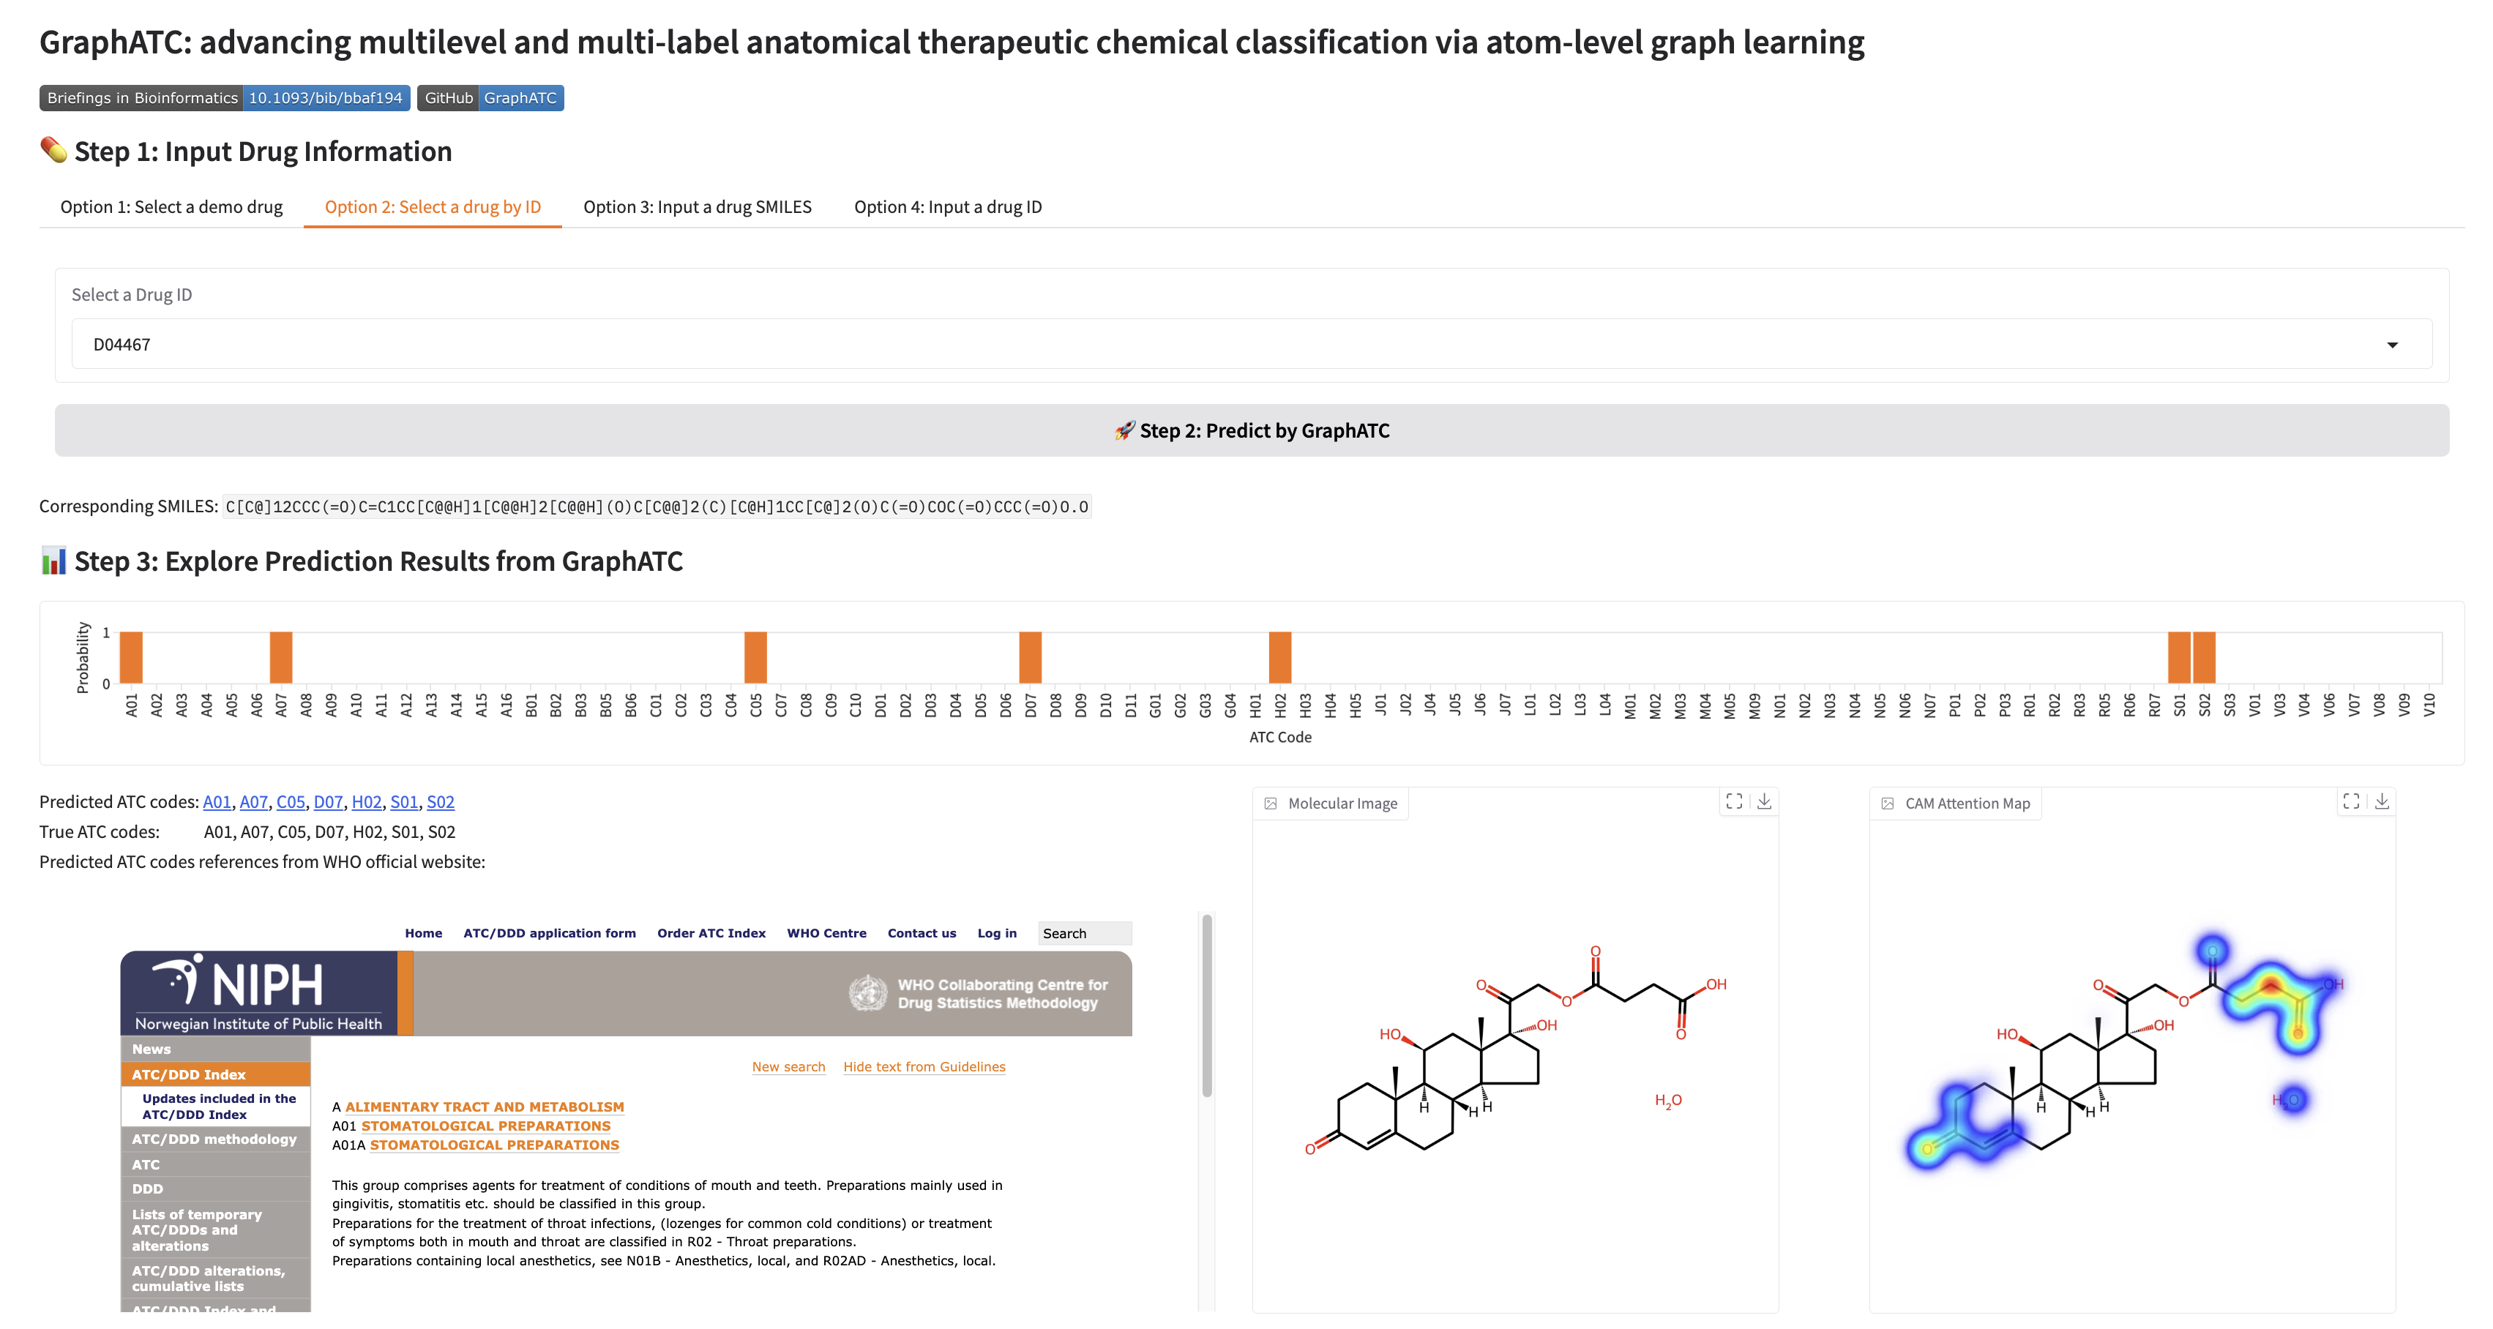Switch to Option 3: Input a drug SMILES
Screen dimensions: 2493x1329
[698, 207]
